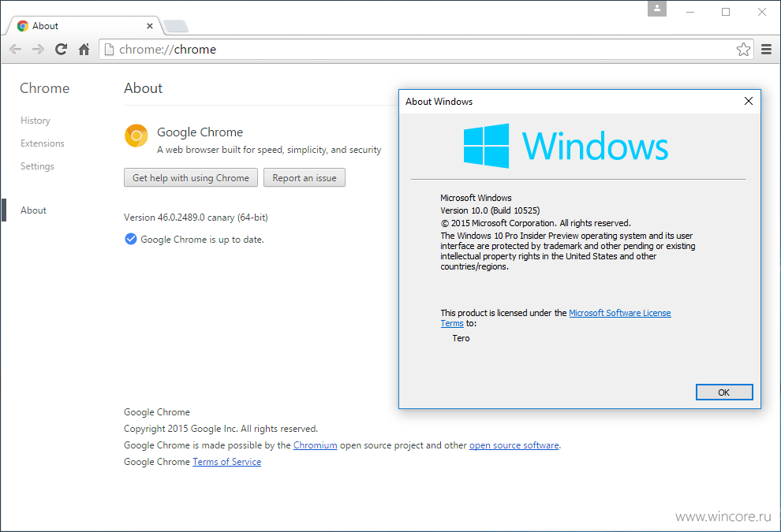Click OK in About Windows dialog

[724, 392]
